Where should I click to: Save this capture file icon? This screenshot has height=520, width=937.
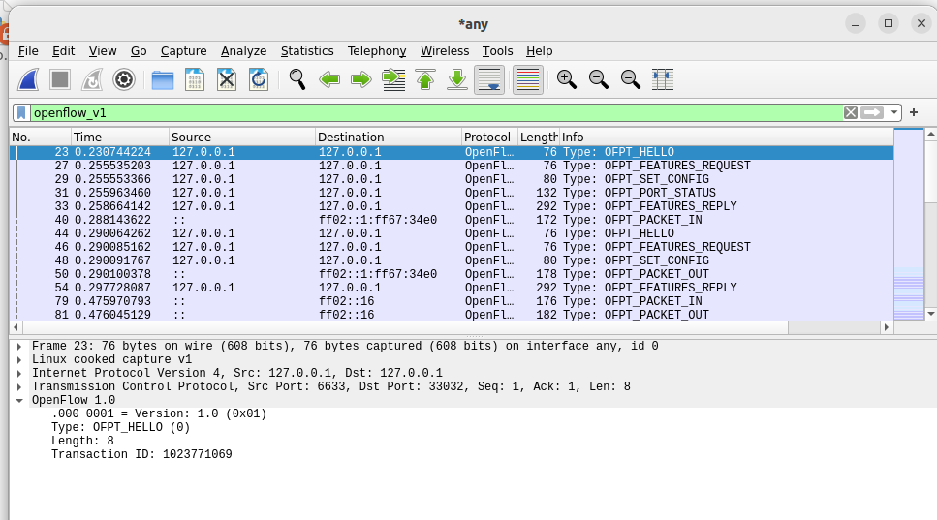tap(194, 79)
